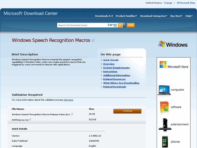Viewport: 197px width, 148px height.
Task: Click the Bing search magnifier icon
Action: [120, 25]
